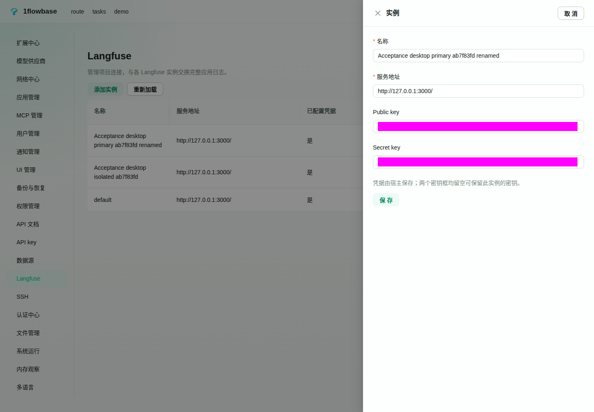Select 网络中心 sidebar item

pyautogui.click(x=37, y=79)
